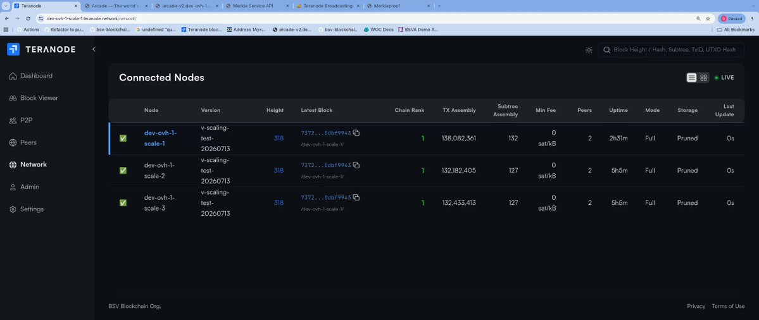Open Chrome three-dot menu

click(x=752, y=18)
